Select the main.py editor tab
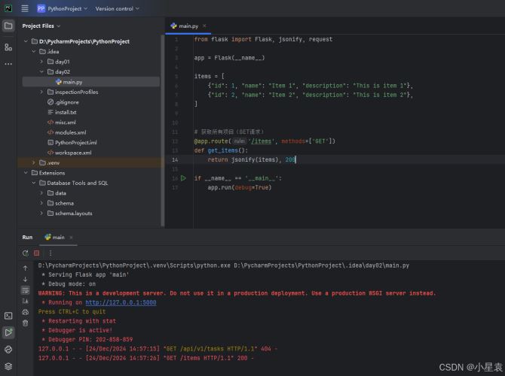Screen dimensions: 505x376 coord(184,26)
